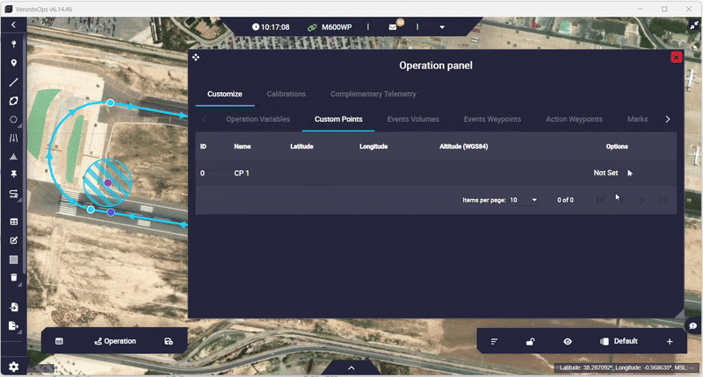Expand the top bar dropdown arrow
The height and width of the screenshot is (377, 703).
click(441, 27)
